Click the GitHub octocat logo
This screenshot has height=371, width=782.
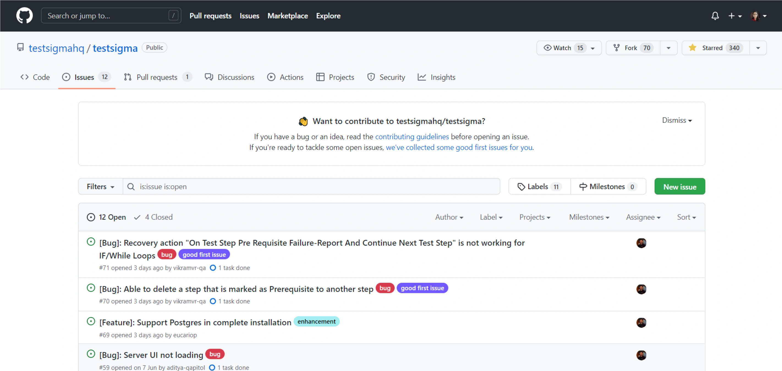click(24, 15)
